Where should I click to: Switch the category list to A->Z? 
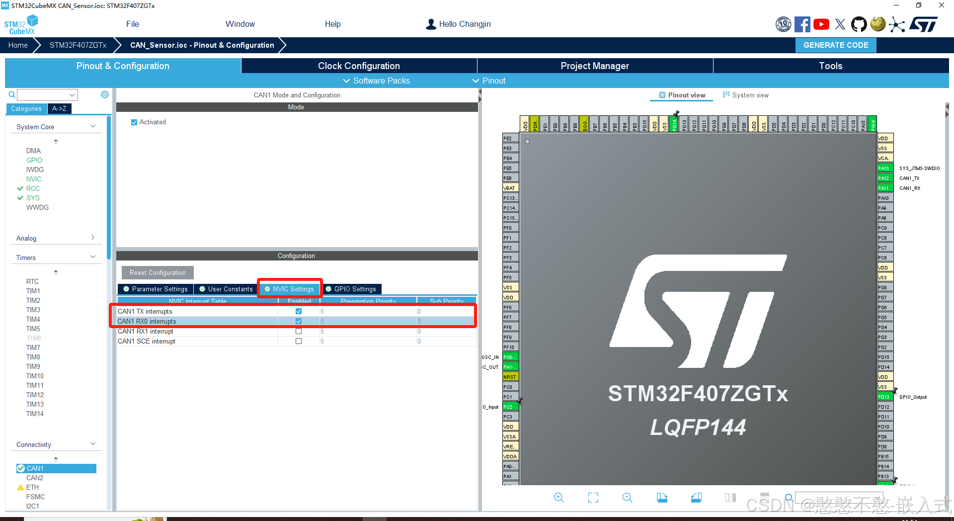tap(59, 108)
